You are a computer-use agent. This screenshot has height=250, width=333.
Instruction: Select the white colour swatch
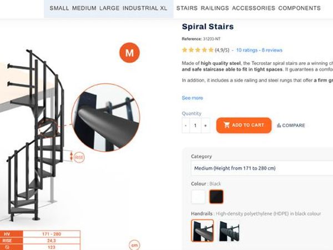(x=198, y=197)
